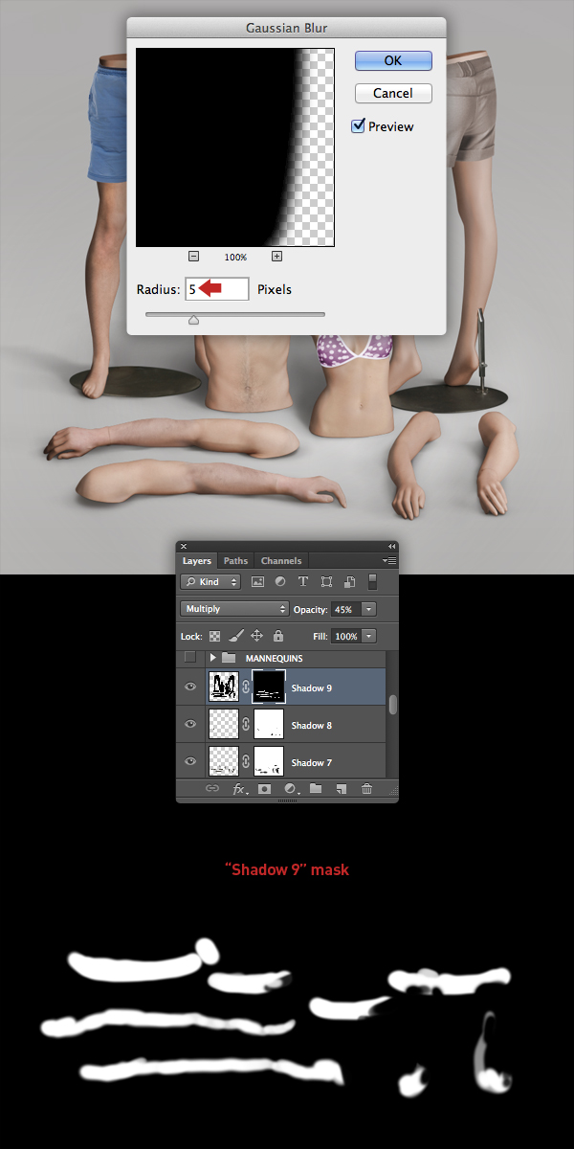Create a new layer group
574x1149 pixels.
tap(315, 789)
